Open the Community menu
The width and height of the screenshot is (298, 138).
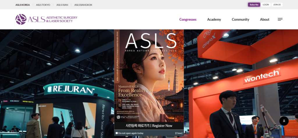240,19
